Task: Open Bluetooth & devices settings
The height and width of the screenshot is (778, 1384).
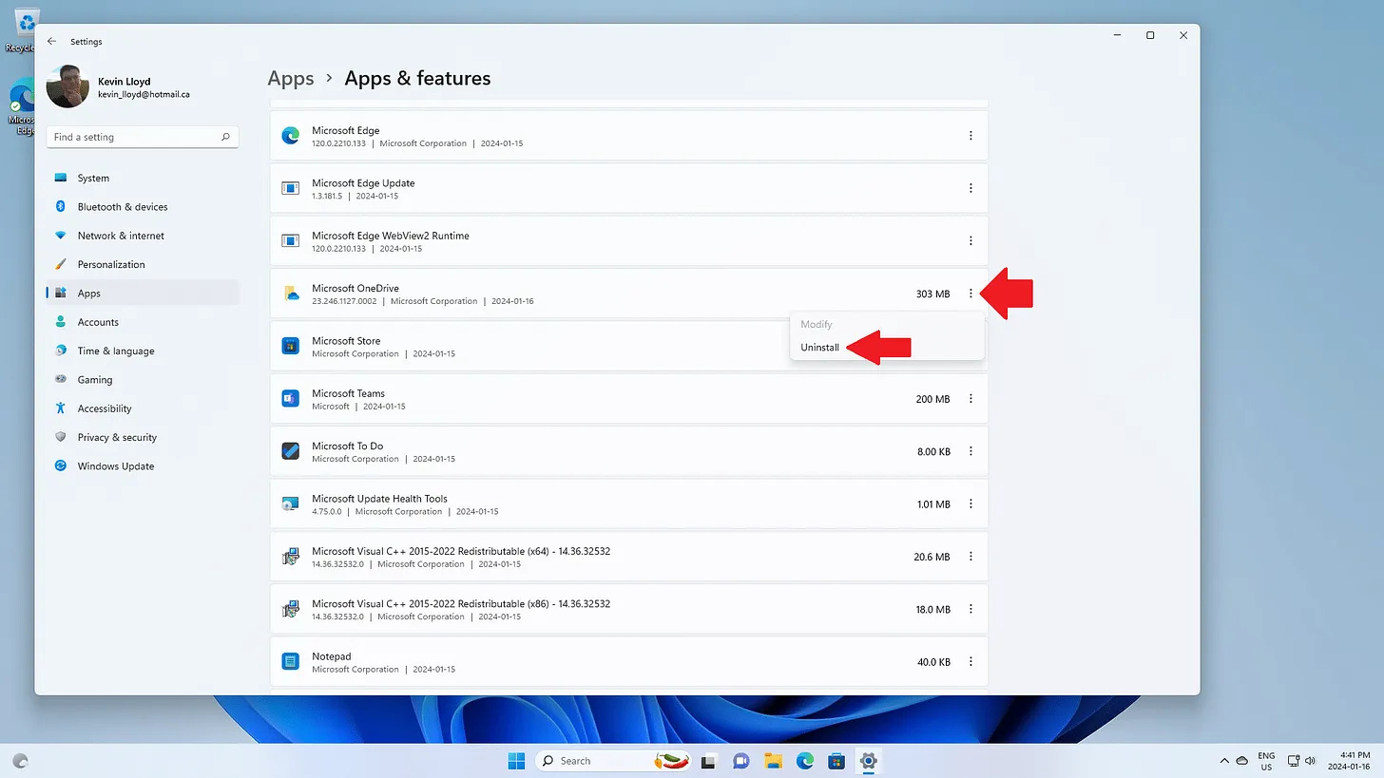Action: (143, 207)
